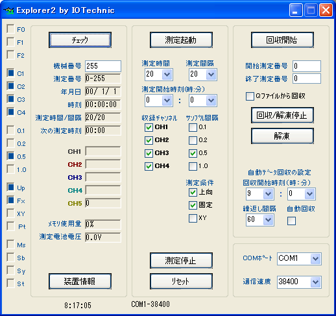This screenshot has width=336, height=316.
Task: Click the 回収/解凍停止 button
Action: click(x=282, y=115)
